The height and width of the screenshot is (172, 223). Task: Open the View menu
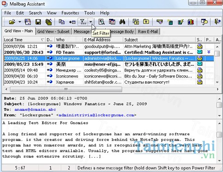point(51,13)
